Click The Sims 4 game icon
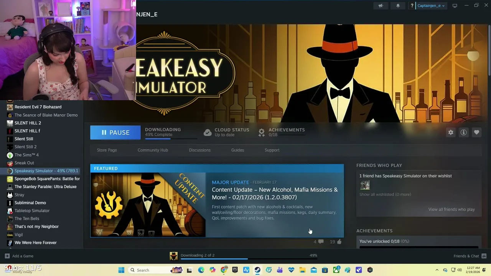 coord(10,155)
